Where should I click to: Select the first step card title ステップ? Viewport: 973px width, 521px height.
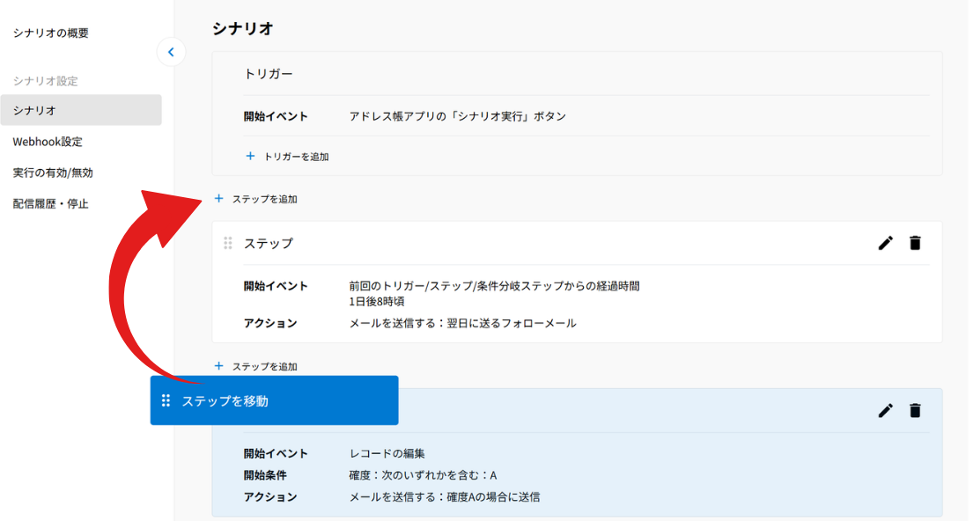268,243
